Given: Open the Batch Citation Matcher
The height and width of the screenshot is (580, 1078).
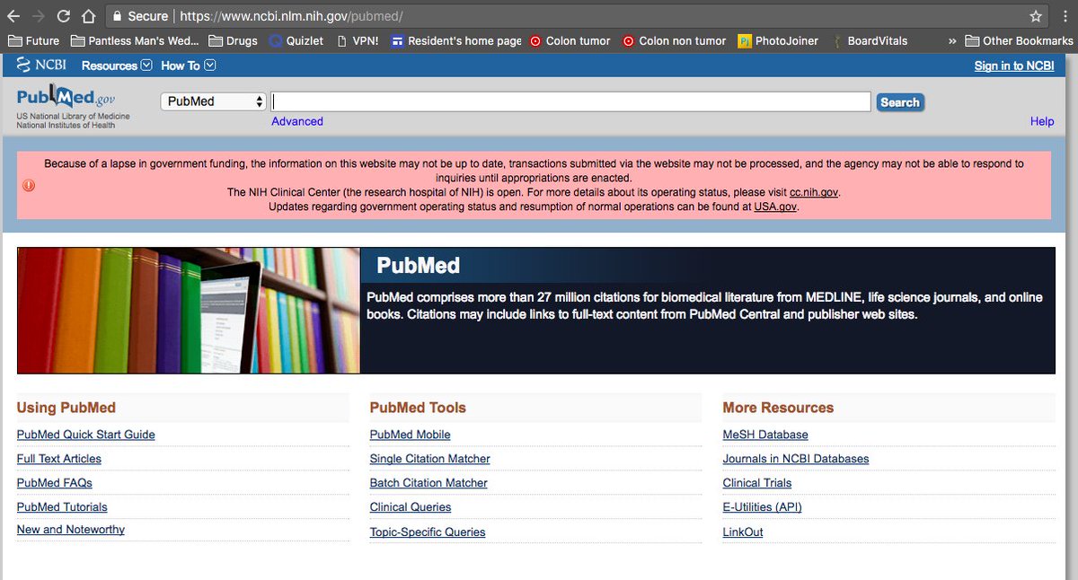Looking at the screenshot, I should pyautogui.click(x=429, y=483).
